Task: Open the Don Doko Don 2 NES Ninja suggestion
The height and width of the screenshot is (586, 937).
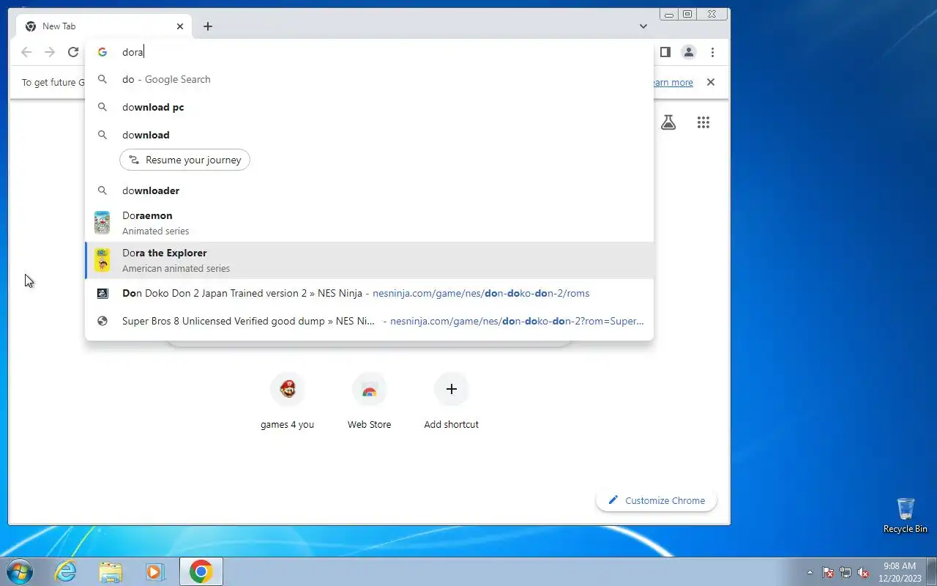Action: click(x=369, y=293)
